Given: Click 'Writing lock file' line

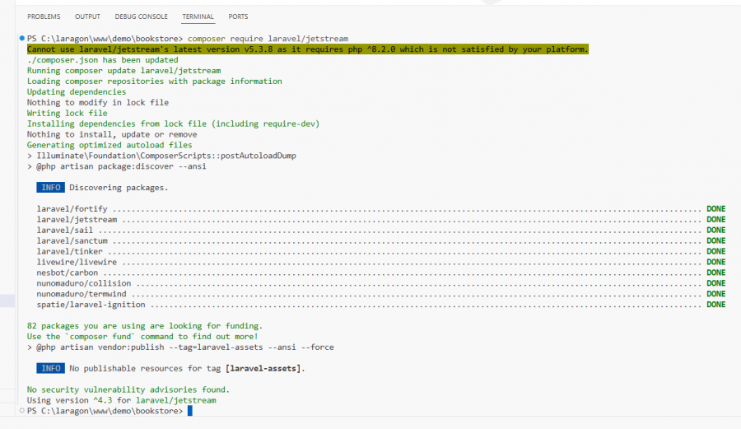Looking at the screenshot, I should pos(68,113).
